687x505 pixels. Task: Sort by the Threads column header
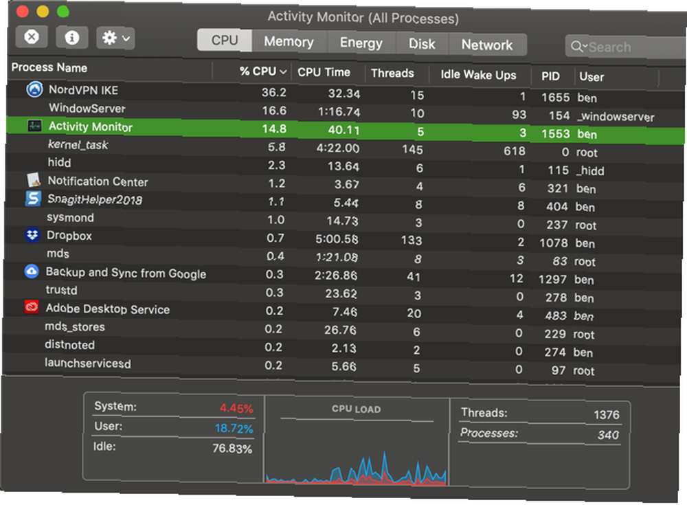tap(392, 74)
